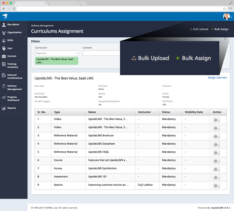Bookmark the page with star icon
Viewport: 234px width, 211px height.
pos(224,9)
